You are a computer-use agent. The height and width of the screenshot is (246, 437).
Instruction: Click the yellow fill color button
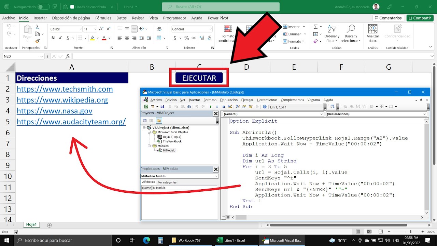[x=92, y=38]
